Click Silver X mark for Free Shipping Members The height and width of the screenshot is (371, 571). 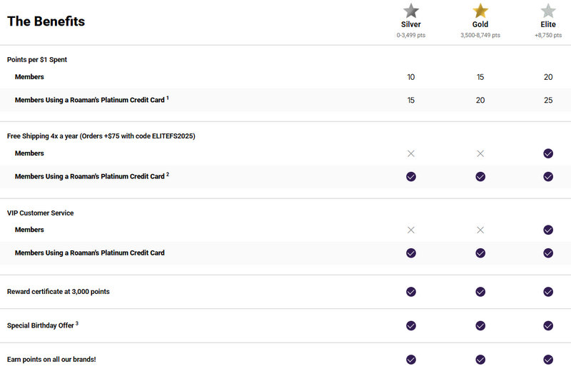click(x=410, y=153)
